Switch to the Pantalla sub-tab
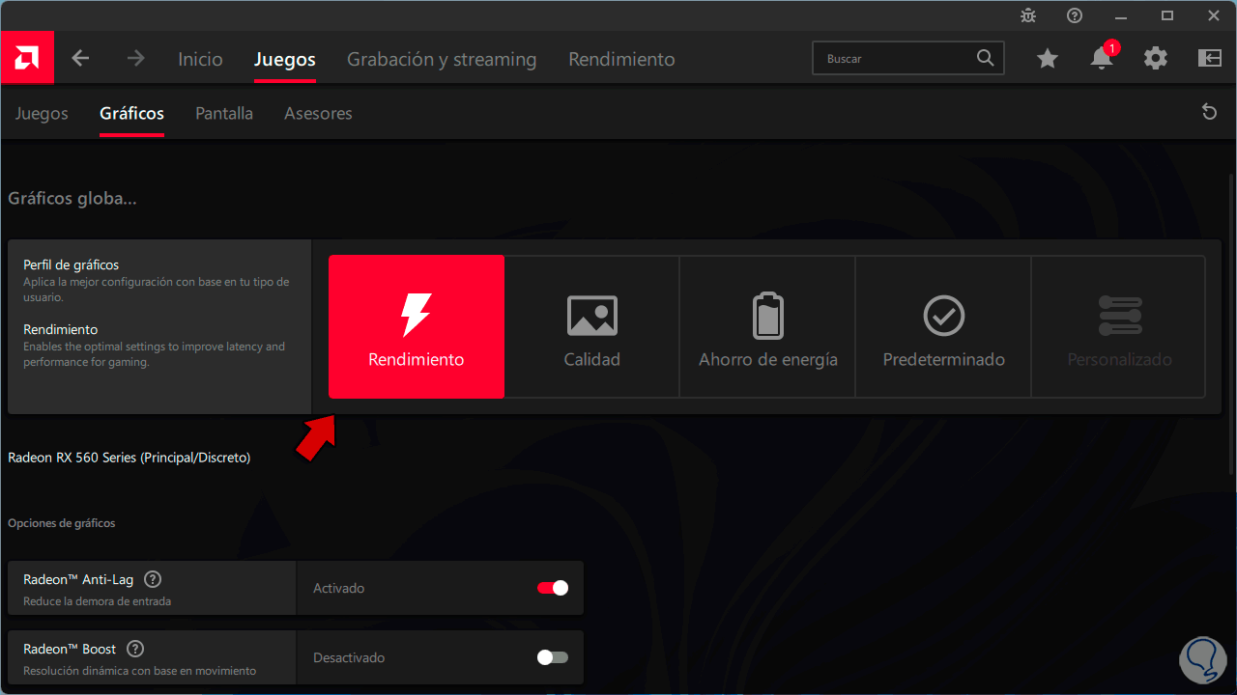 point(224,113)
